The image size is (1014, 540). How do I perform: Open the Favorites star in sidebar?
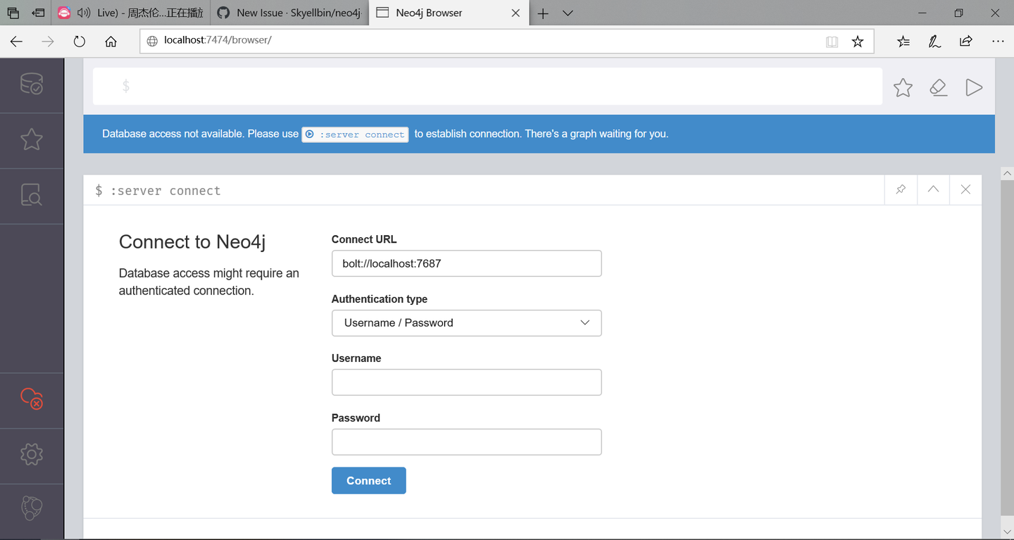(x=32, y=139)
